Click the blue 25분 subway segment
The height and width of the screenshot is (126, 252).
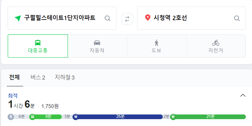(118, 117)
